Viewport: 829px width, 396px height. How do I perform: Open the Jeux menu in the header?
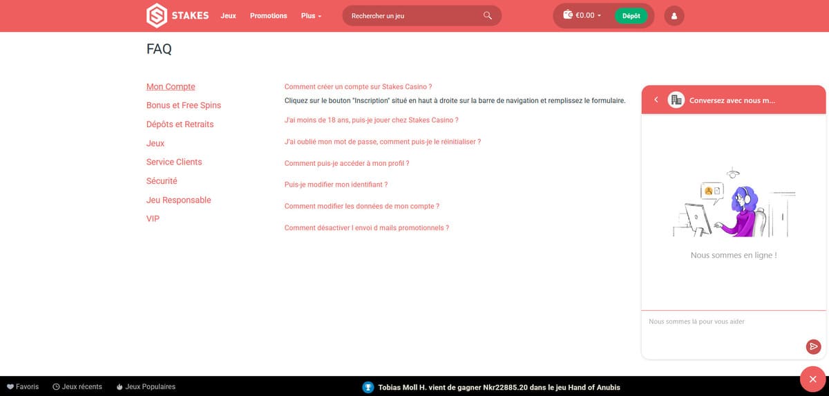(228, 15)
